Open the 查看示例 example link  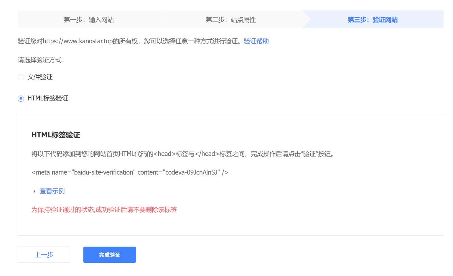click(x=52, y=191)
